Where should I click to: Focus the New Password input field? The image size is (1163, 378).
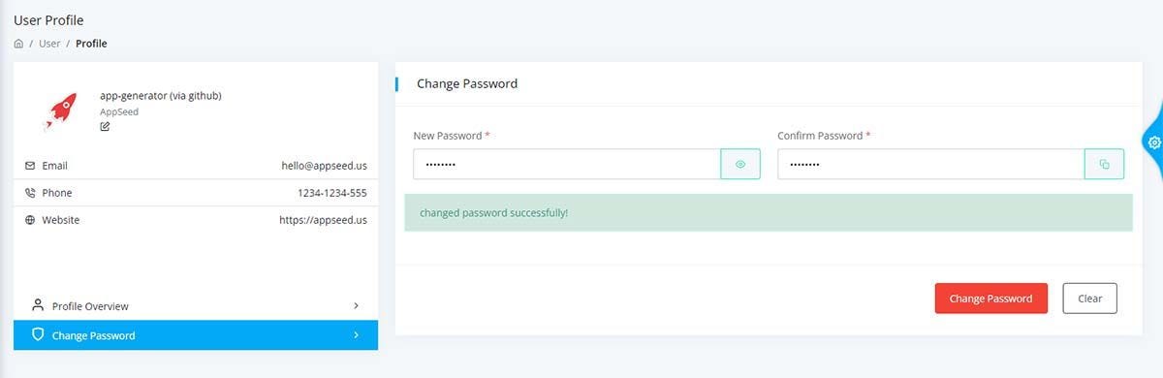click(x=567, y=165)
